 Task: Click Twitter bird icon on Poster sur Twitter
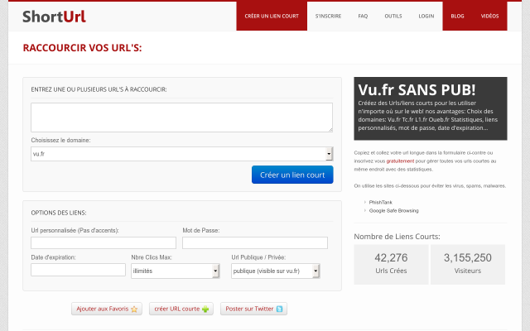pos(279,309)
